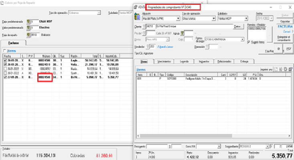
Task: Click lookup icon next to Valor predeterminado
Action: (x=28, y=28)
